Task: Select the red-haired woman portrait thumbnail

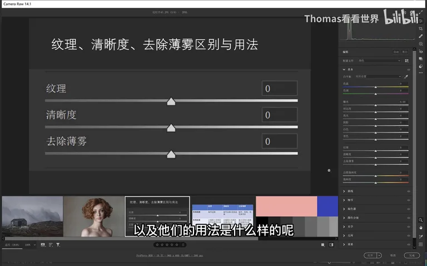Action: pyautogui.click(x=93, y=217)
